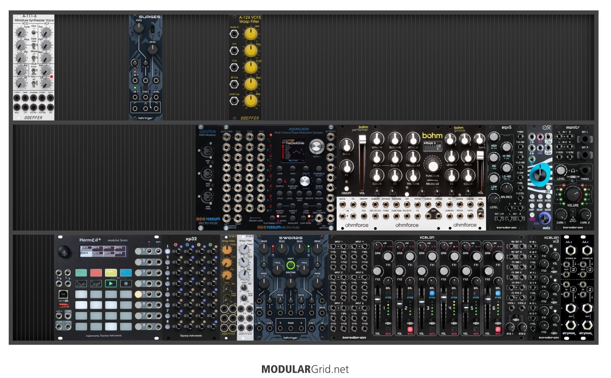
Task: Click the record button on Hermod+
Action: pos(126,283)
